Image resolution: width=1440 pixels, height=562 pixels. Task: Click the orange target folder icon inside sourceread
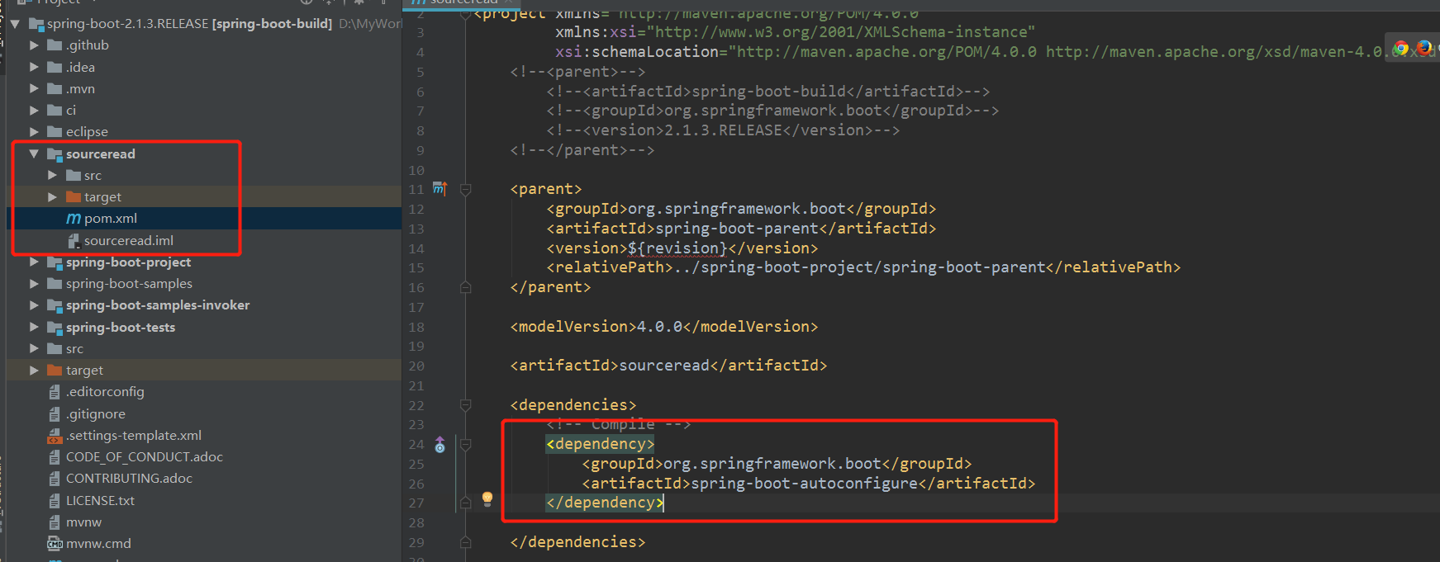74,197
